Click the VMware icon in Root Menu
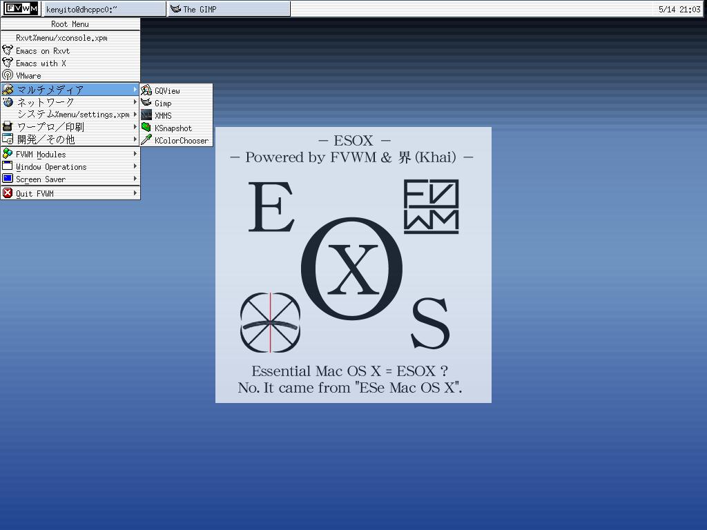This screenshot has width=707, height=530. tap(8, 75)
